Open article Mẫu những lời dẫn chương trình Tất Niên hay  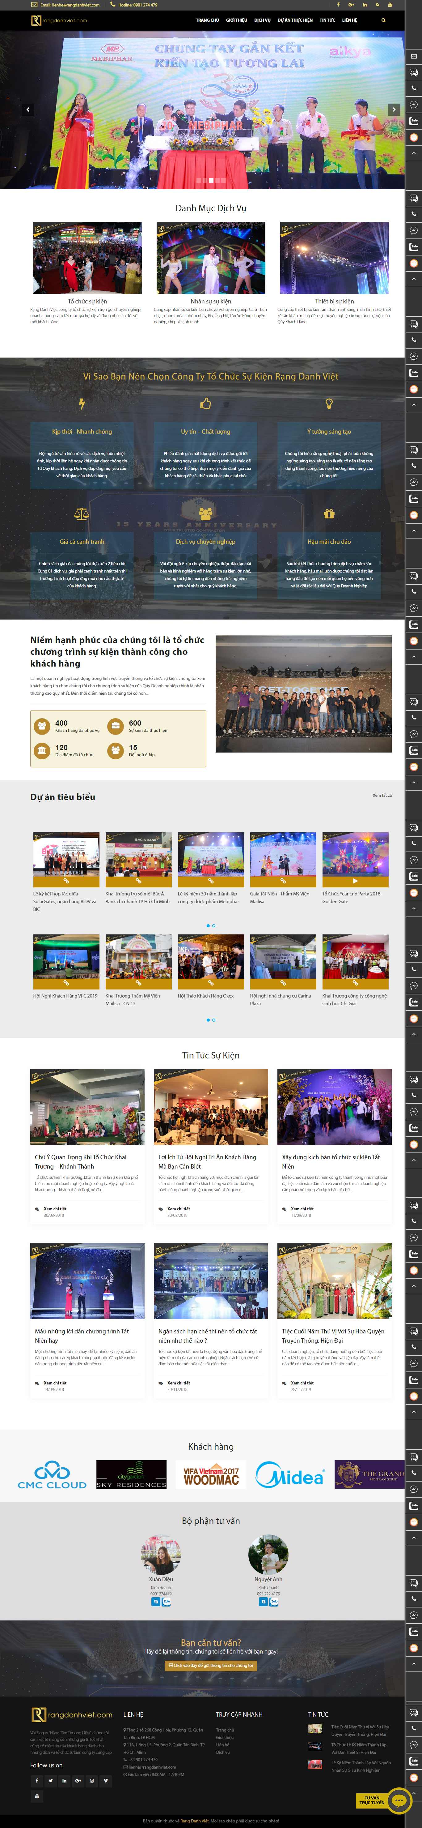point(82,1336)
